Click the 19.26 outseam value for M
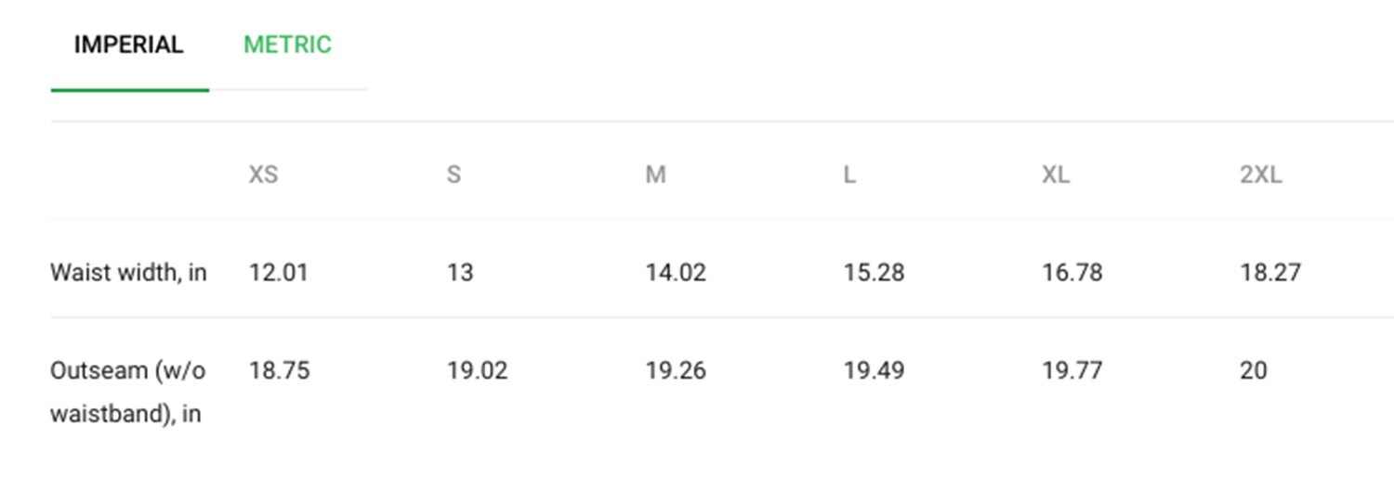The width and height of the screenshot is (1394, 503). [676, 371]
